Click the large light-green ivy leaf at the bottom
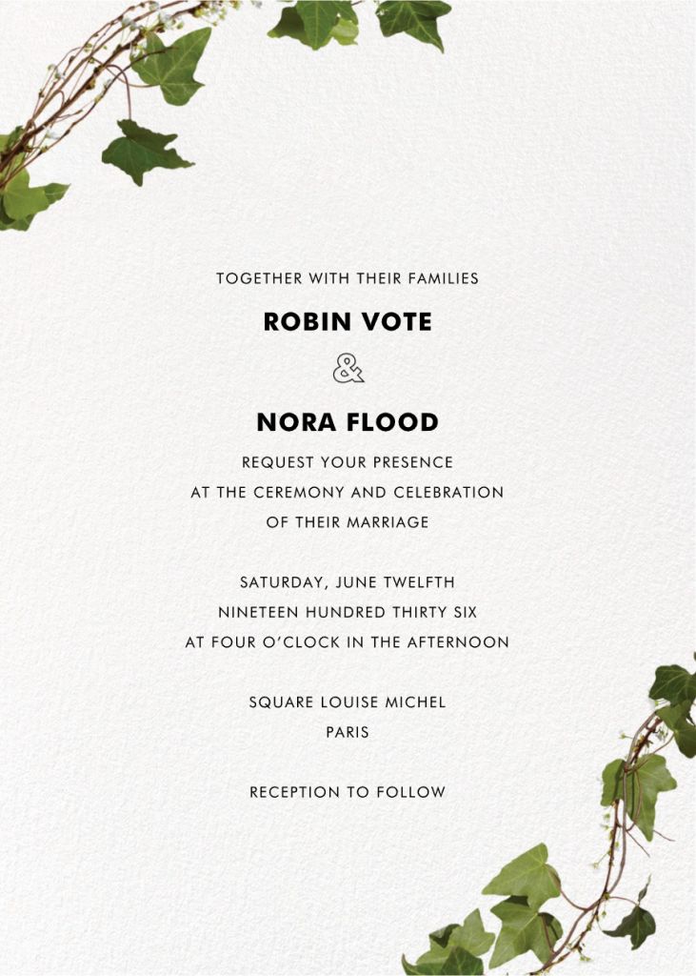The width and height of the screenshot is (696, 976). coord(524,877)
